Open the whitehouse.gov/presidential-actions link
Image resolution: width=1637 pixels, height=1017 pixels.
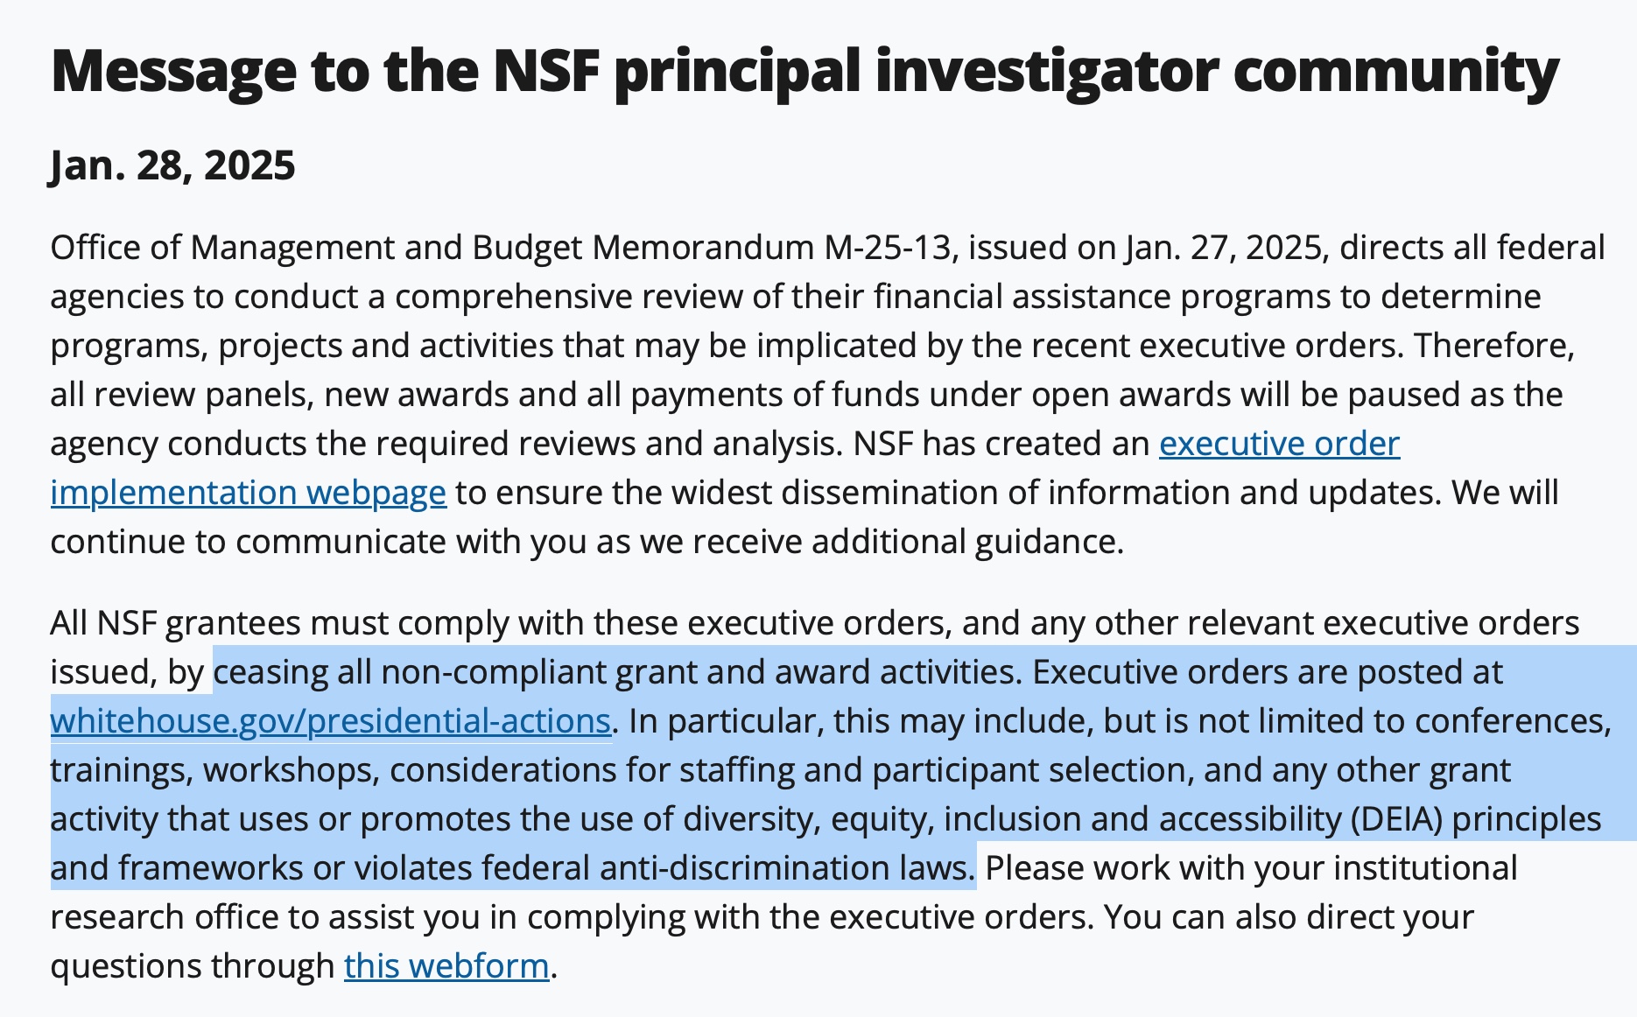click(x=330, y=721)
